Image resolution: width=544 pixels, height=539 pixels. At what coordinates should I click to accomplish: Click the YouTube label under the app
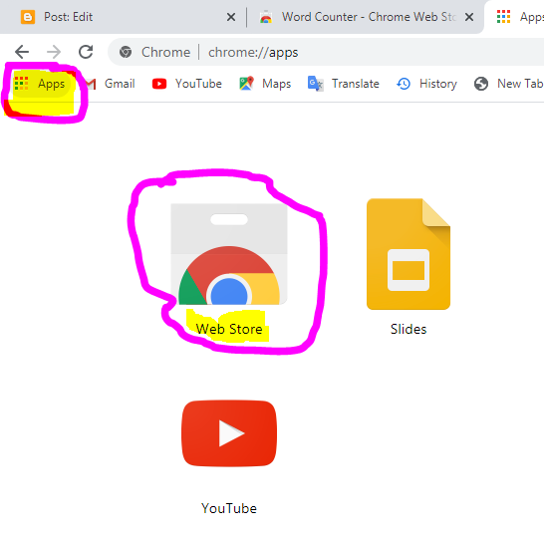[229, 508]
